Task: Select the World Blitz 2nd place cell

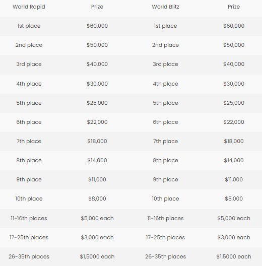Action: (165, 45)
